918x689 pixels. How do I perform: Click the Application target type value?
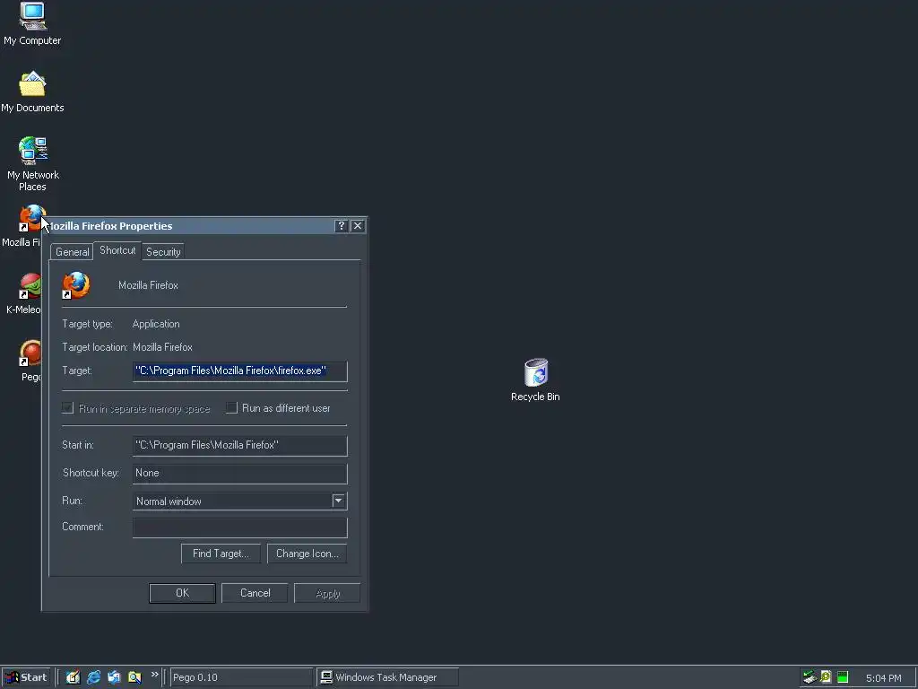coord(156,324)
